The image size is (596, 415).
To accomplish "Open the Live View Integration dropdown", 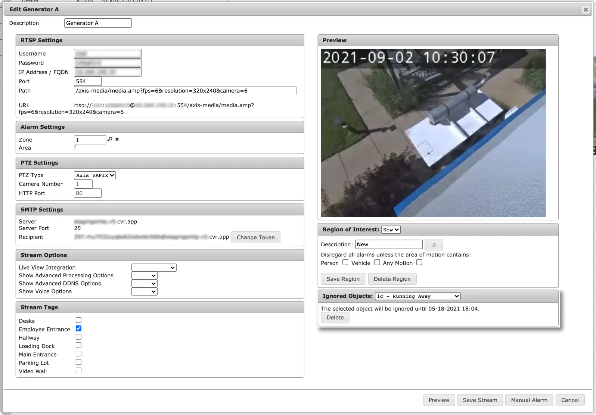I will click(154, 268).
